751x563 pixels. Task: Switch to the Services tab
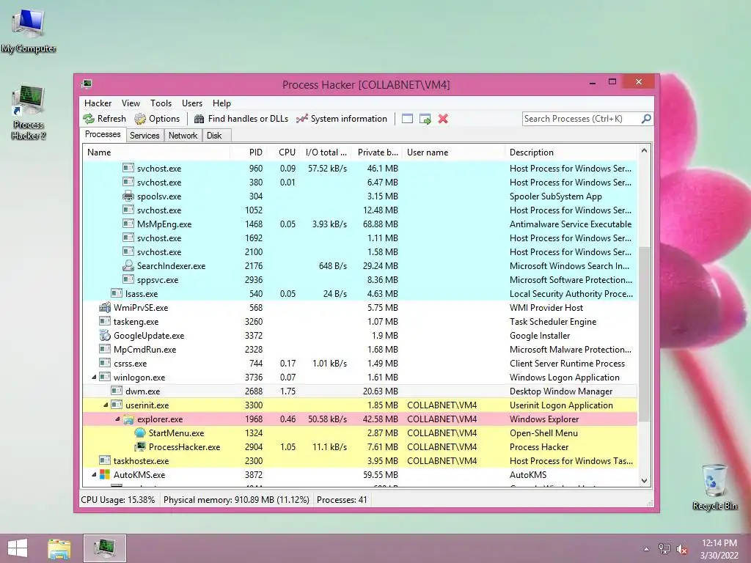click(x=144, y=136)
